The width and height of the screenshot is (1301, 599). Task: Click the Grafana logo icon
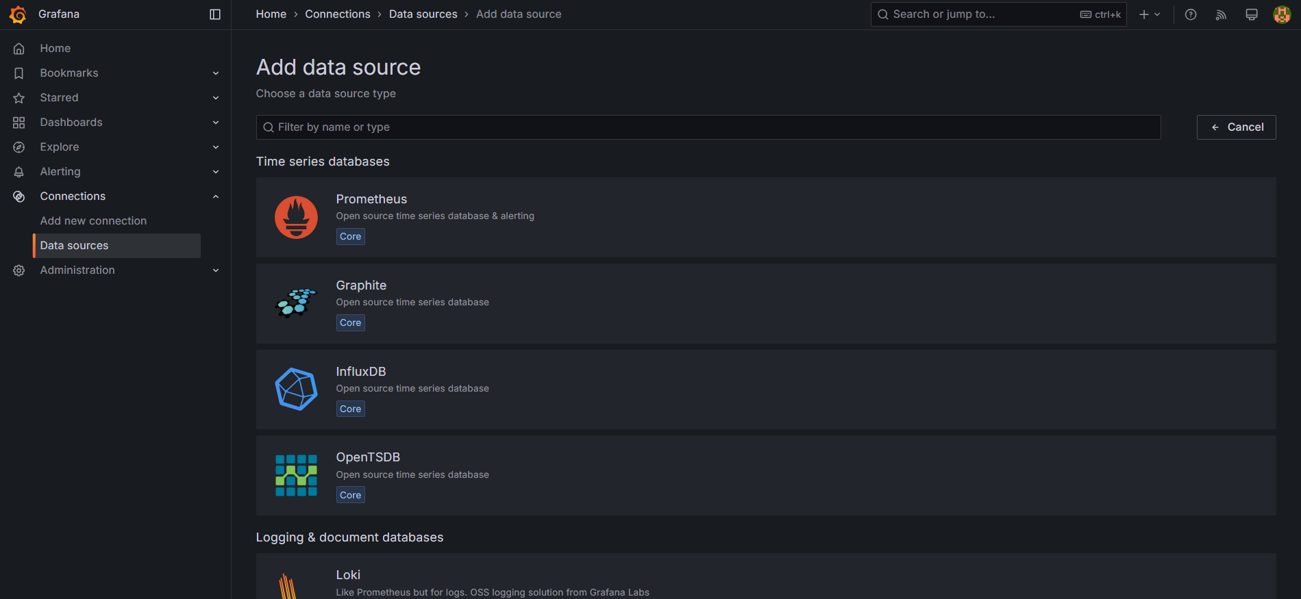(x=18, y=14)
